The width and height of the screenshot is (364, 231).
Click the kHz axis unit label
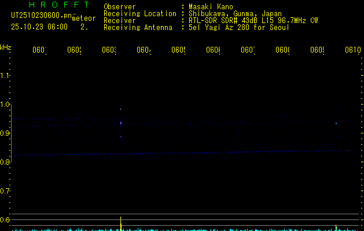6,47
